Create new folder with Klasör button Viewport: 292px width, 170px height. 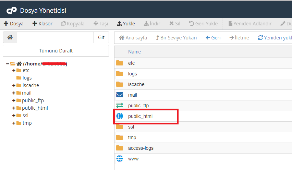(x=42, y=24)
